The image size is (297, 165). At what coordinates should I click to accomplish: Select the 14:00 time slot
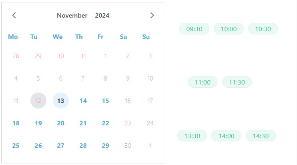tap(227, 136)
